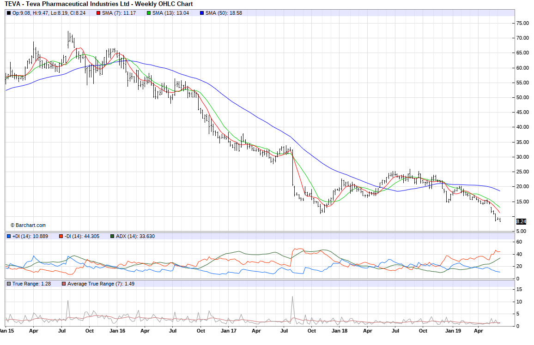Click the 40.00 price axis label
Screen dimensions: 534x345
coord(523,127)
